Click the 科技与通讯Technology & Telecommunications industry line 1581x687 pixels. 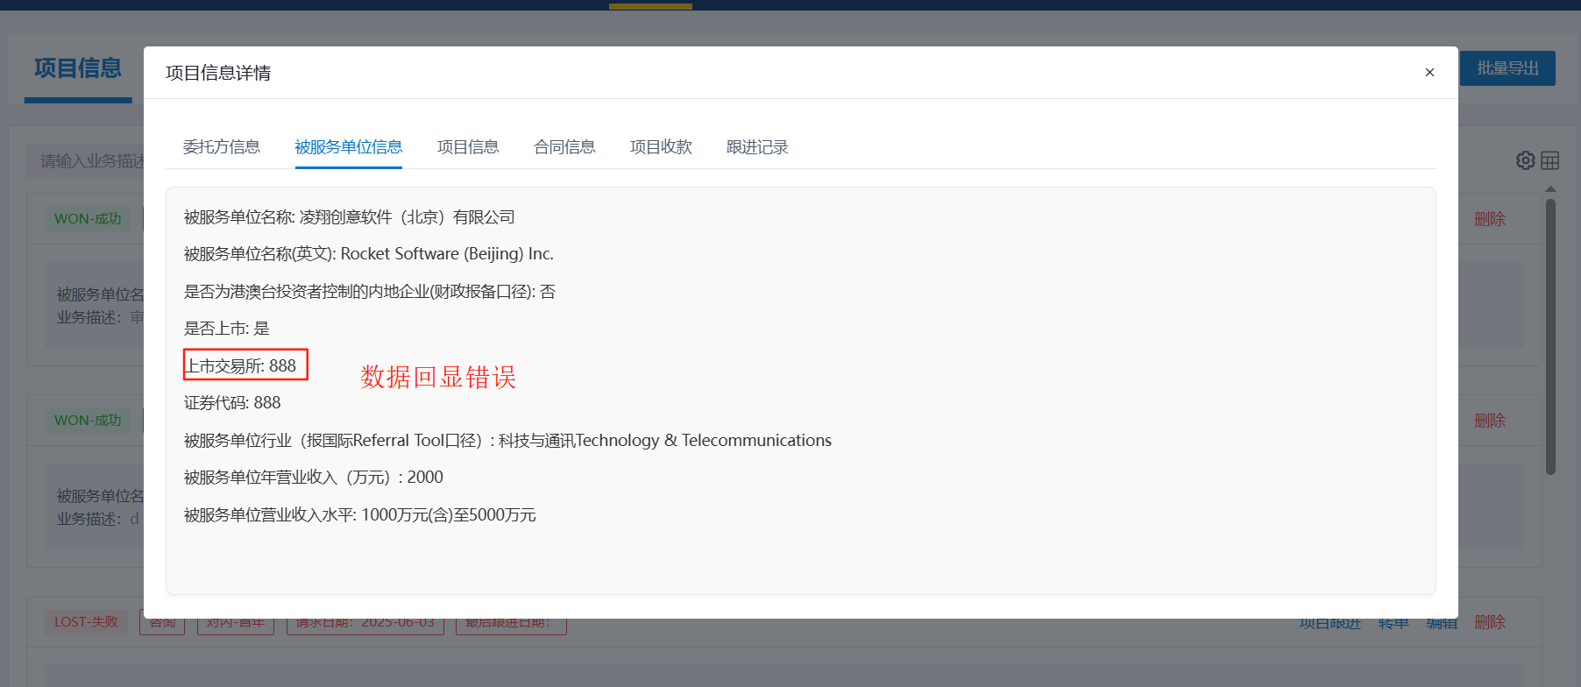(x=507, y=441)
